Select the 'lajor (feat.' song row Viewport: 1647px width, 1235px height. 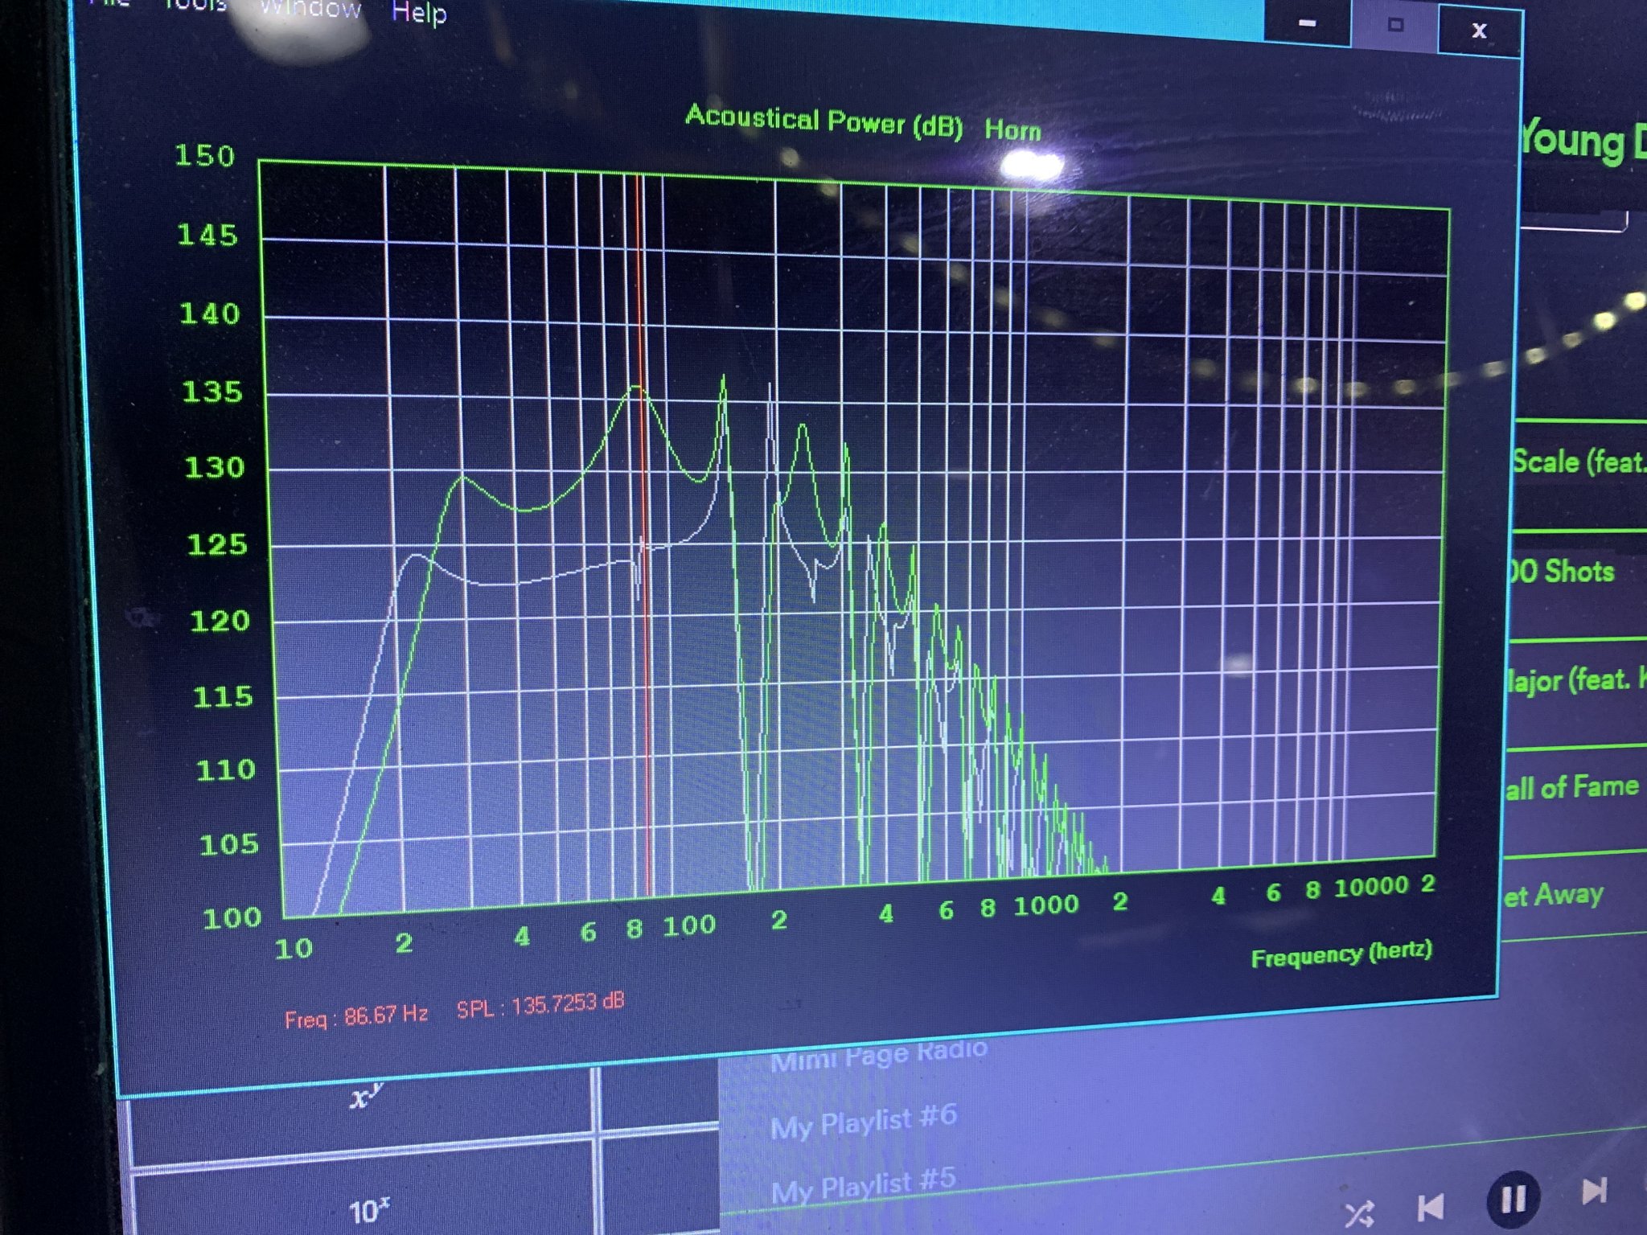point(1575,693)
